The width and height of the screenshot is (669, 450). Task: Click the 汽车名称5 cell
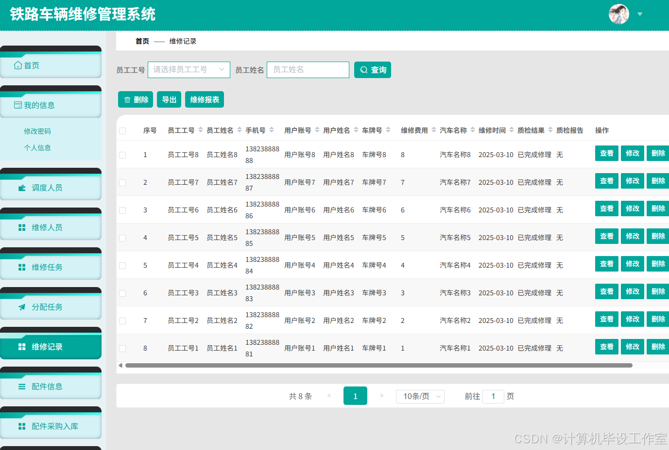coord(455,238)
